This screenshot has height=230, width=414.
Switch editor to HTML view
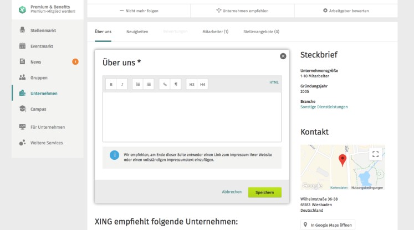pyautogui.click(x=274, y=82)
